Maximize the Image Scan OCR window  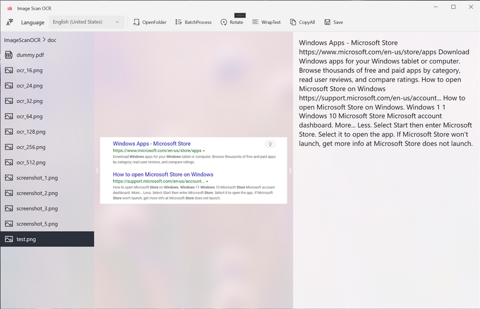coord(454,7)
